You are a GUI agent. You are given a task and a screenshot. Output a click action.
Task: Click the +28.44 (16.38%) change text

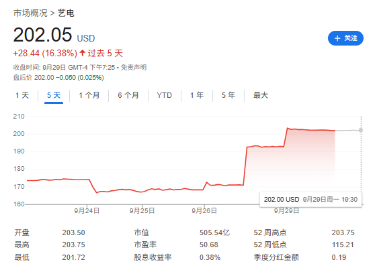(45, 53)
